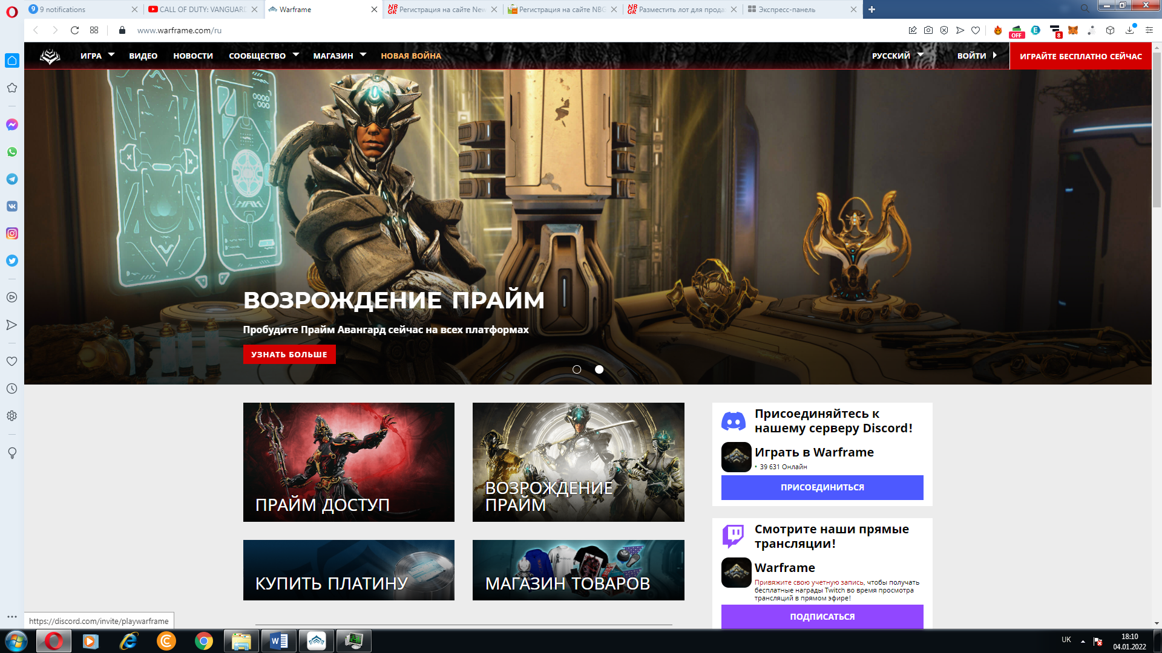
Task: Open Telegram in Opera sidebar
Action: tap(12, 179)
